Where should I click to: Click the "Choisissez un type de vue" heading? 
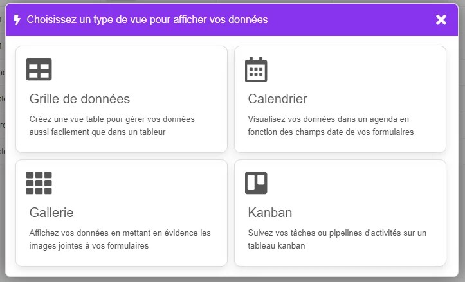click(147, 20)
